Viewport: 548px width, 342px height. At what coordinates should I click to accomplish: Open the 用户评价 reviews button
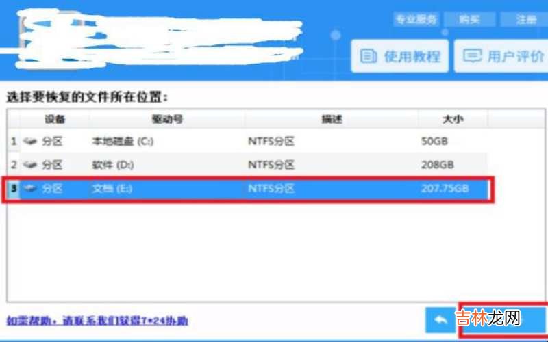pos(501,56)
